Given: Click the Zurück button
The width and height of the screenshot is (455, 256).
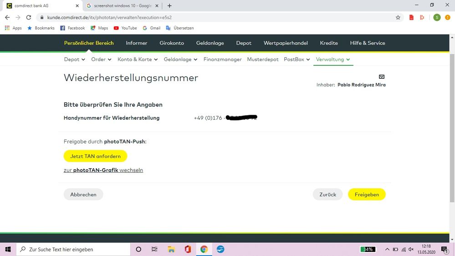Looking at the screenshot, I should tap(327, 195).
